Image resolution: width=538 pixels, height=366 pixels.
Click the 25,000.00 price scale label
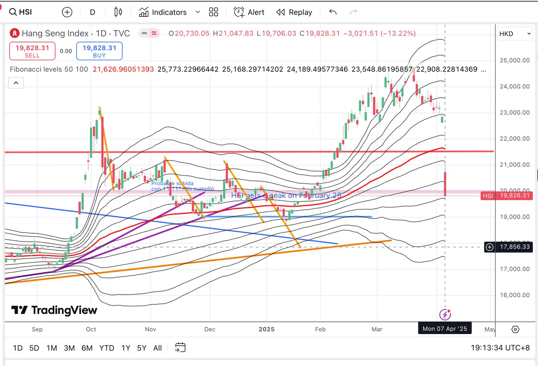click(514, 60)
